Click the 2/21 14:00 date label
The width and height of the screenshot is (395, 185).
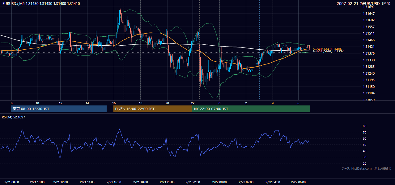click(87, 182)
